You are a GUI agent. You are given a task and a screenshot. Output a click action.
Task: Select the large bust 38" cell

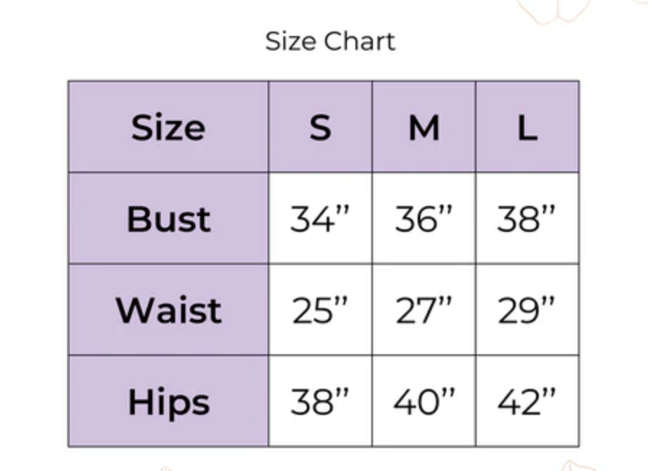coord(527,218)
